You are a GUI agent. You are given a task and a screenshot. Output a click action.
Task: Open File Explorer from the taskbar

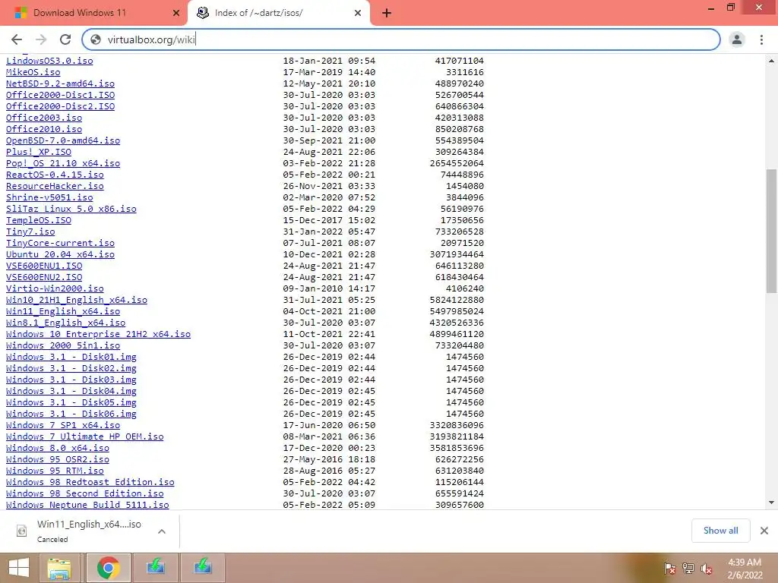pos(59,568)
